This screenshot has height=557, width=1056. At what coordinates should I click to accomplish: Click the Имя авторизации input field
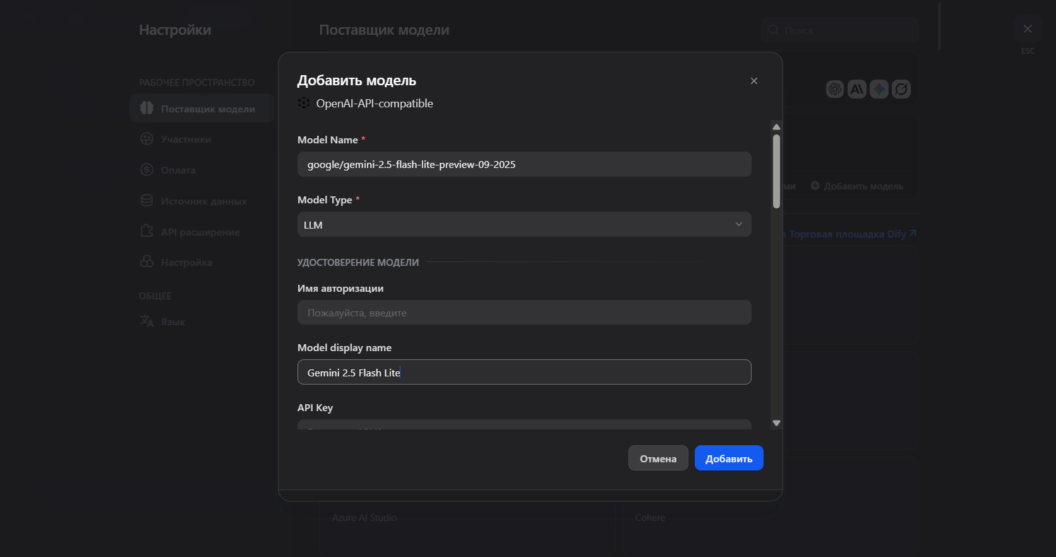point(524,313)
